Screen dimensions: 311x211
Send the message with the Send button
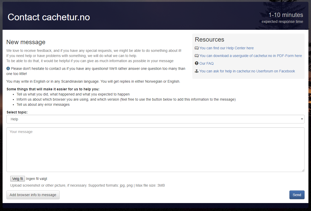click(x=297, y=195)
